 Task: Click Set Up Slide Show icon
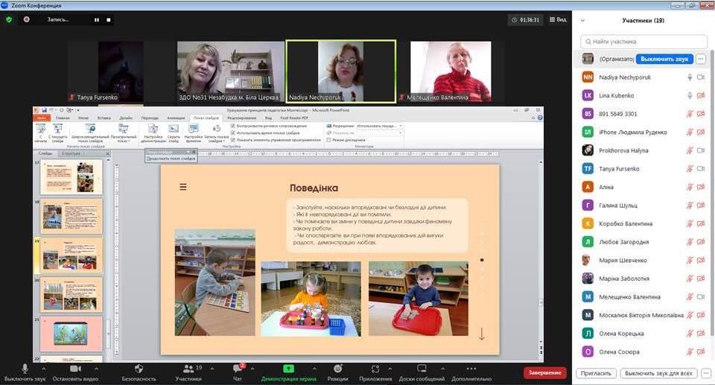point(153,129)
